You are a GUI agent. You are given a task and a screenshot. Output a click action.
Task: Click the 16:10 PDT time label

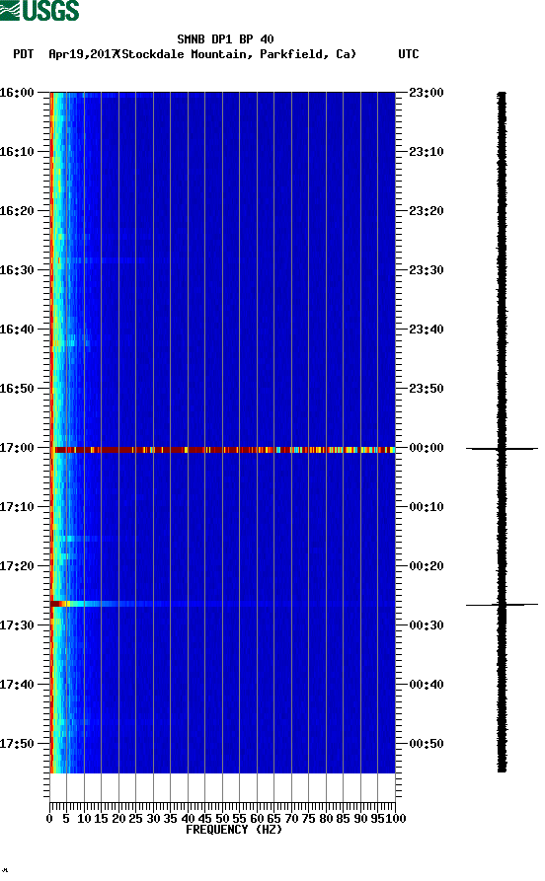pyautogui.click(x=17, y=152)
